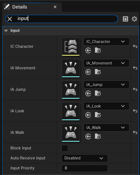This screenshot has width=140, height=175.
Task: Open the IA_Movement asset dropdown
Action: coord(106,63)
